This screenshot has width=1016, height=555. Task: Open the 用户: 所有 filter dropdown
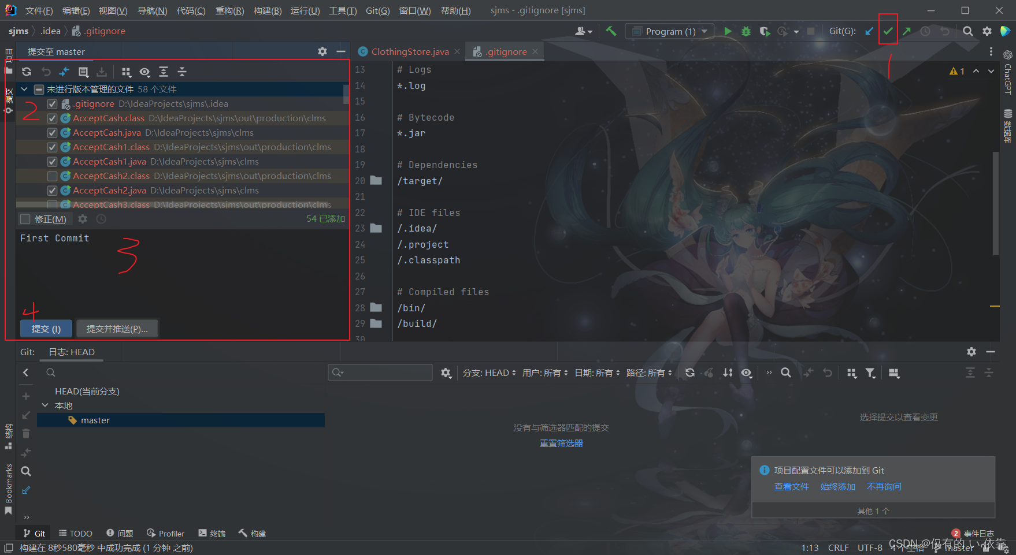point(545,373)
